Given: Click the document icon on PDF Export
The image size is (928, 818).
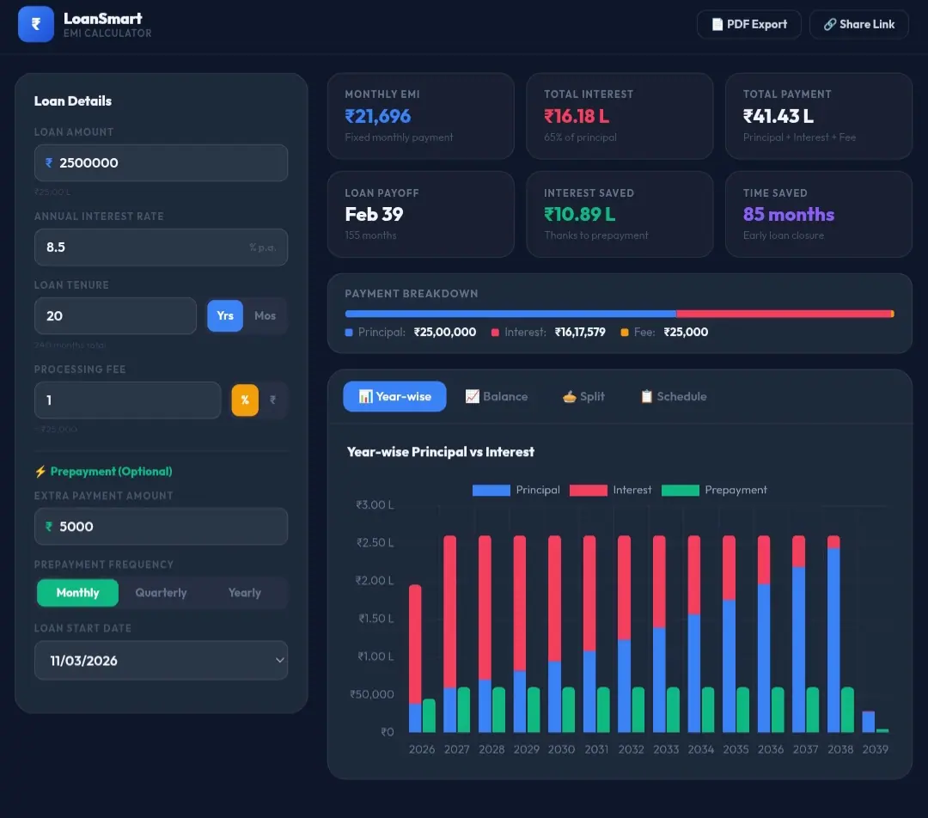Looking at the screenshot, I should (717, 24).
